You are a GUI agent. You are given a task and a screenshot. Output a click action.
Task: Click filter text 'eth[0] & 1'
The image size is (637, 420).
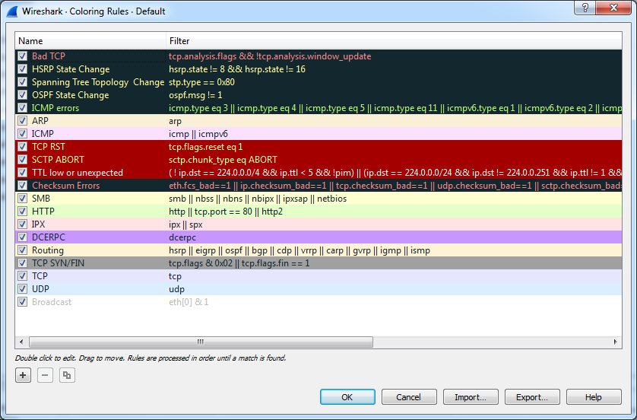(189, 302)
